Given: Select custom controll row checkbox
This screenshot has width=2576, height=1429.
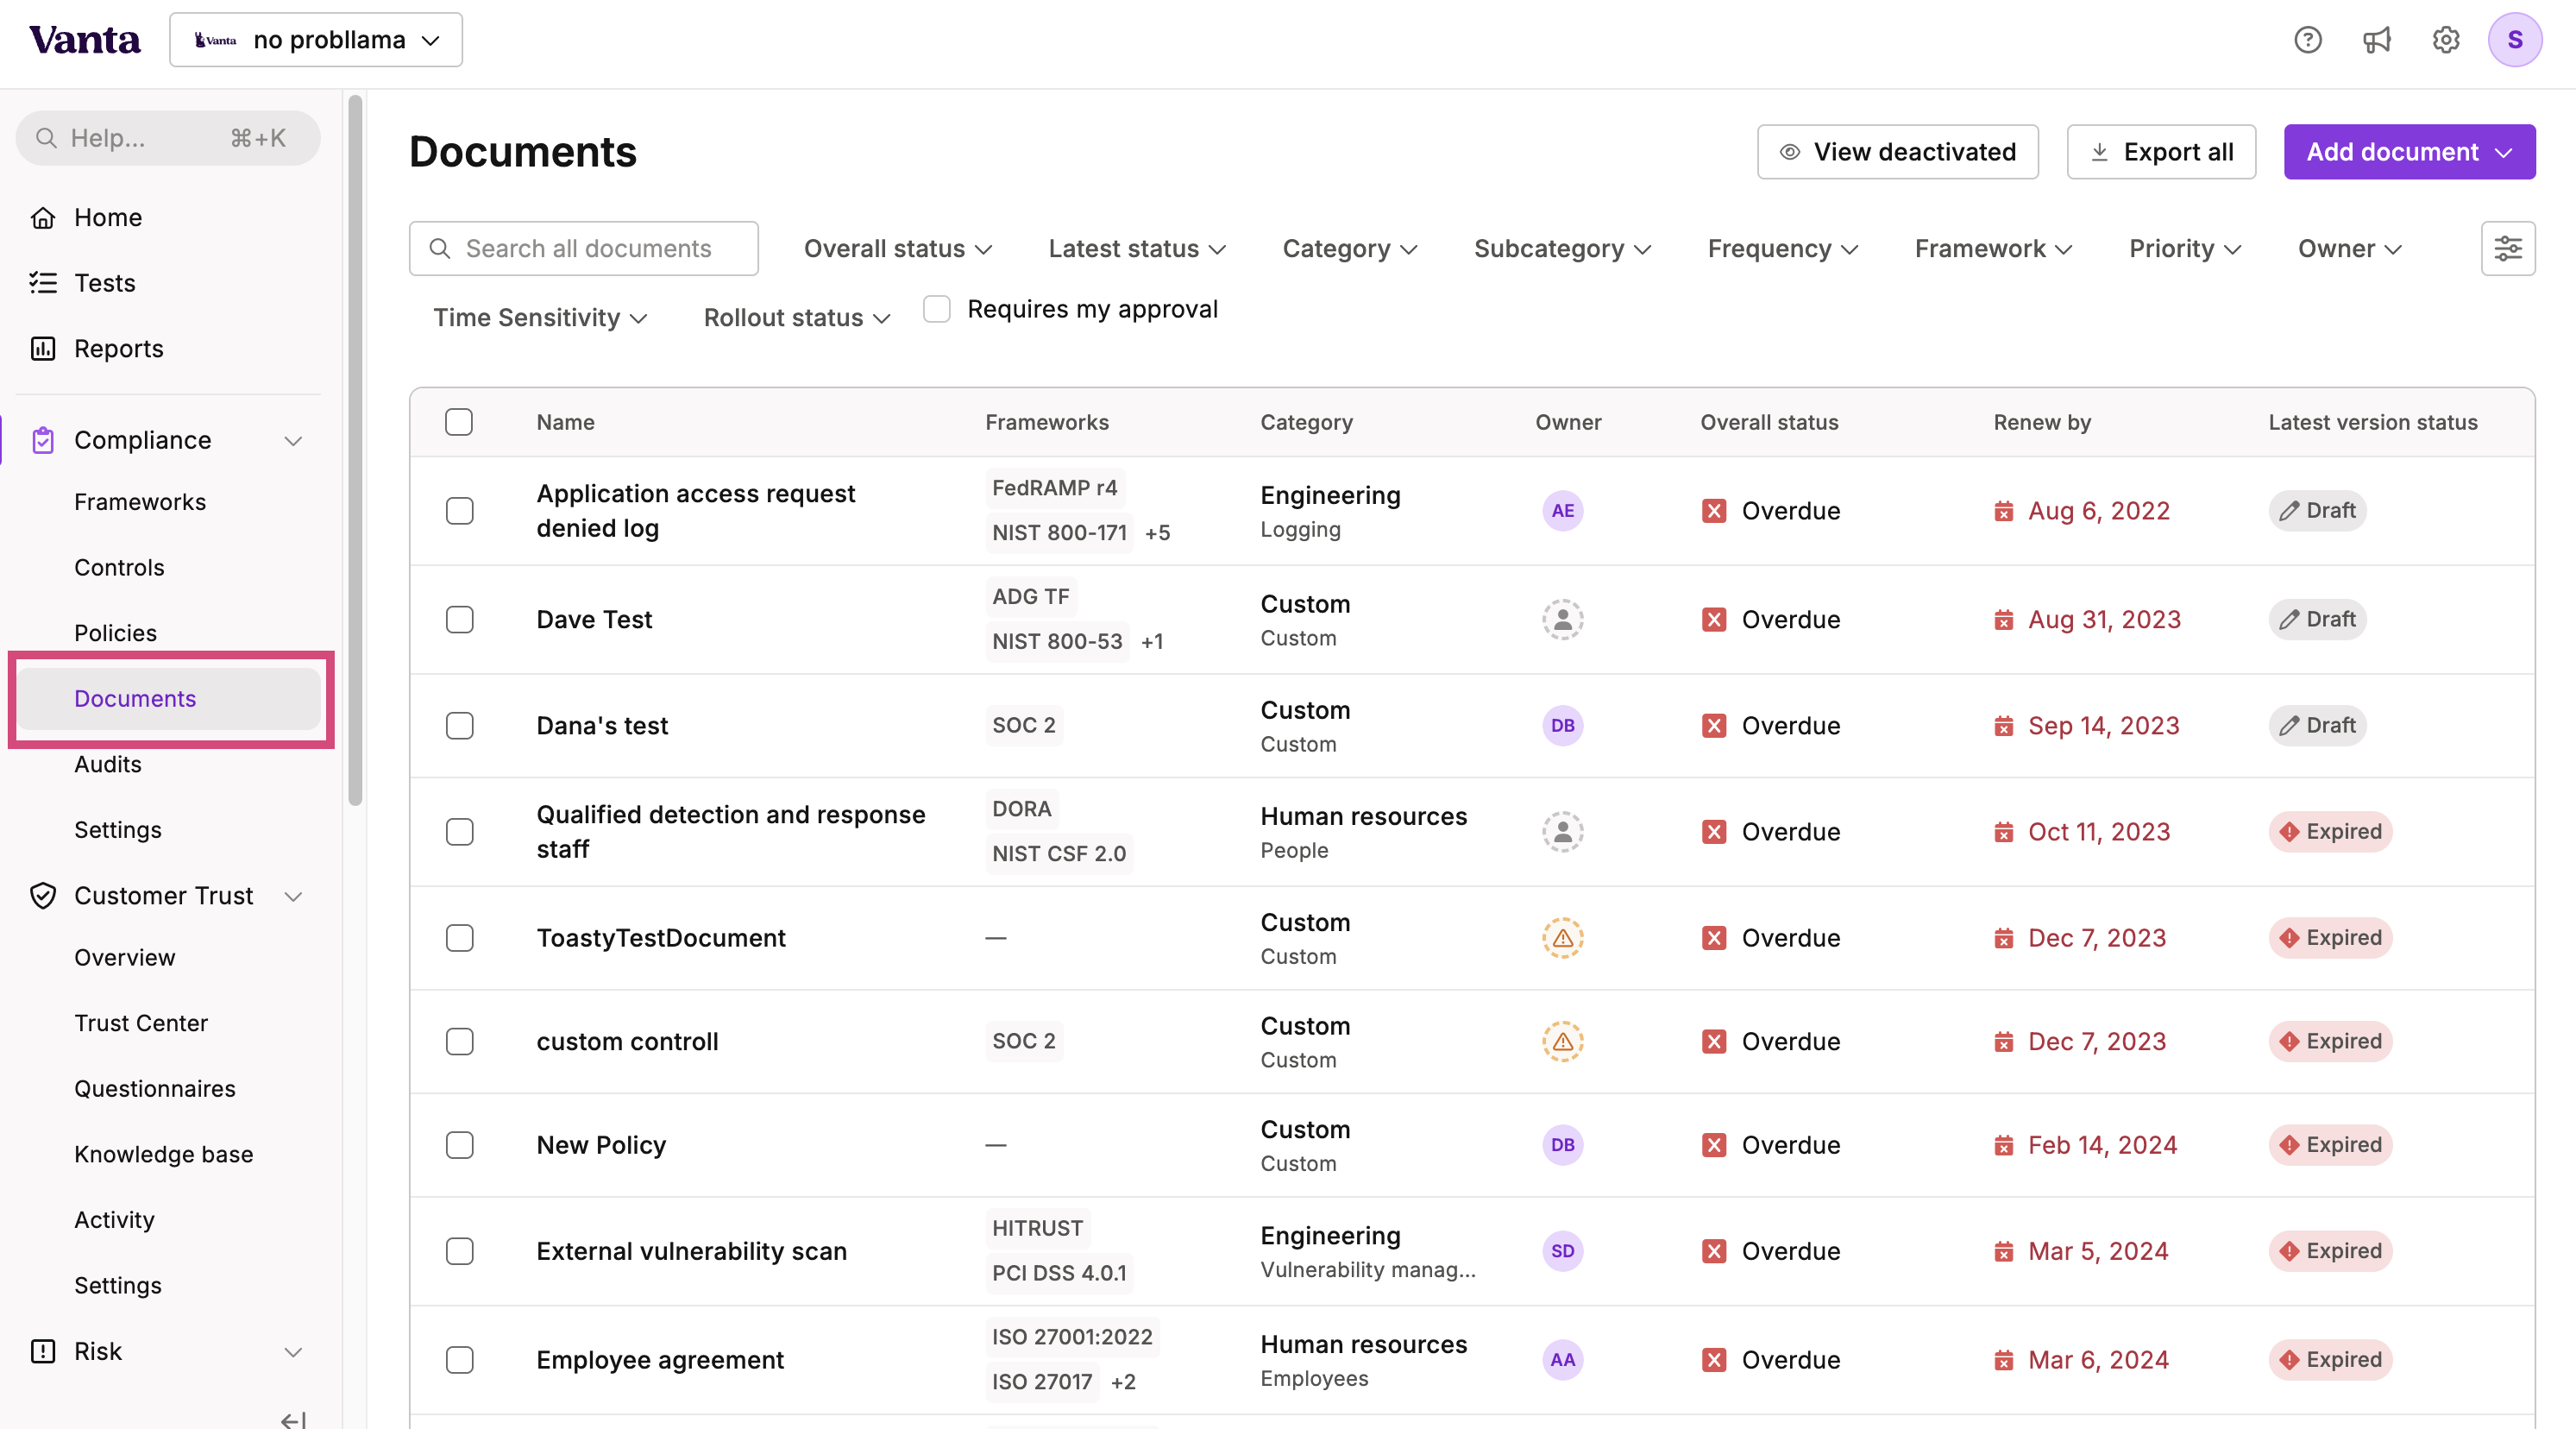Looking at the screenshot, I should (x=460, y=1042).
